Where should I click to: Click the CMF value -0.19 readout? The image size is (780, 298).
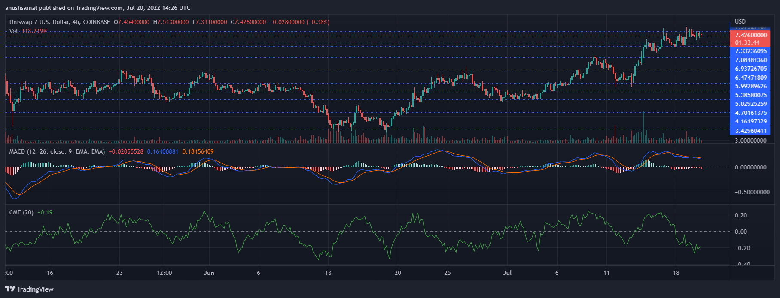click(x=45, y=212)
